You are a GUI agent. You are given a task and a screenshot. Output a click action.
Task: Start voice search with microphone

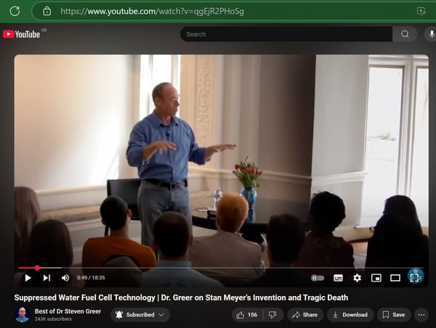[431, 34]
